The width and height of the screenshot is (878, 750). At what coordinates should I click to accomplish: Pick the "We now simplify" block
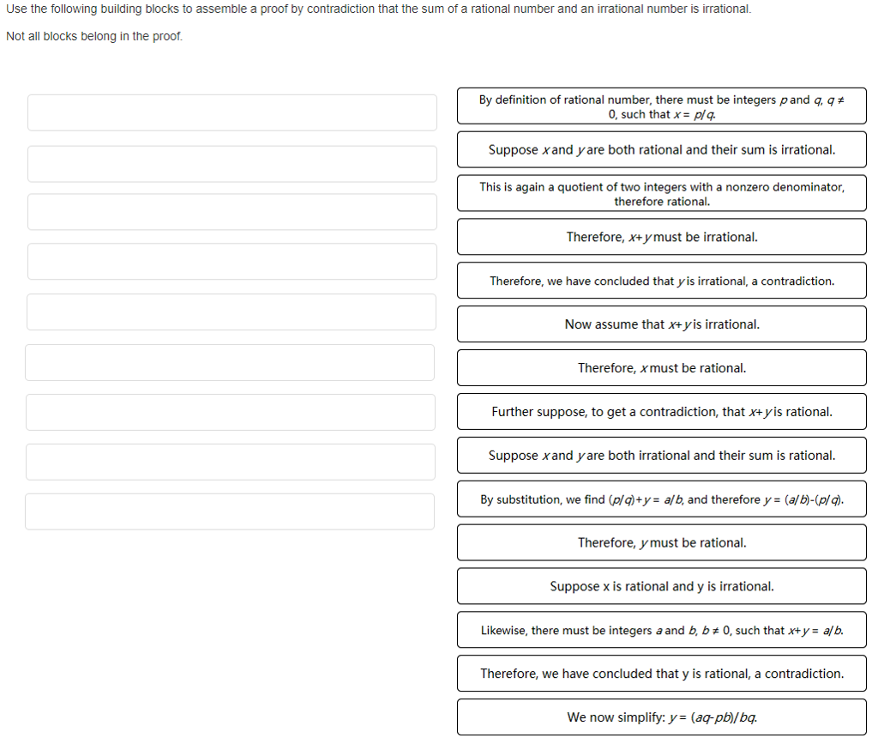tap(661, 717)
